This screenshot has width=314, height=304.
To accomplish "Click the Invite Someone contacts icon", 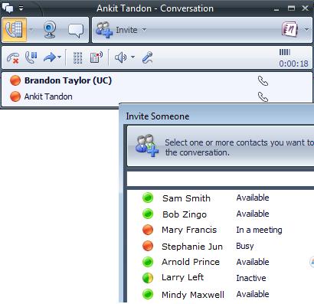I will point(147,145).
